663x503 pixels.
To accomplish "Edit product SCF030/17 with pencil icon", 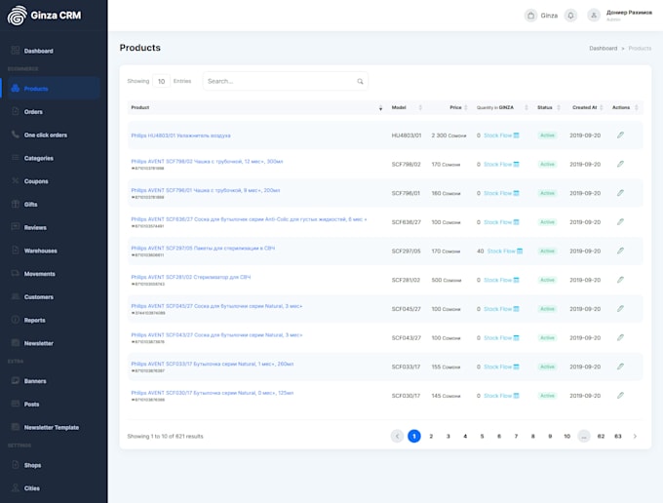I will (620, 396).
